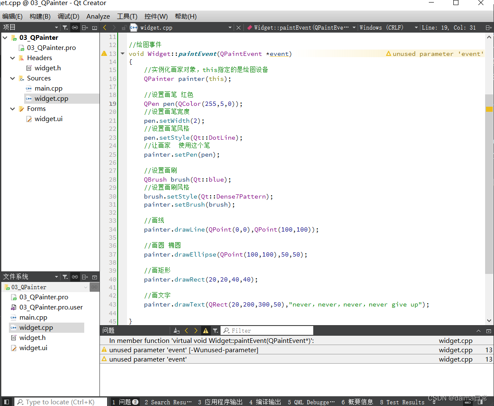Switch to 4 编译输出 tab
494x406 pixels.
pos(265,402)
